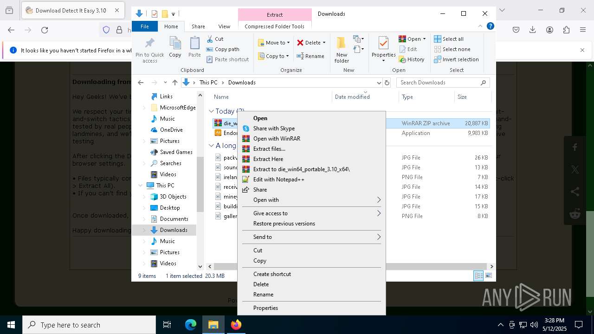Click Invert selection in ribbon
Image resolution: width=594 pixels, height=334 pixels.
pos(456,59)
